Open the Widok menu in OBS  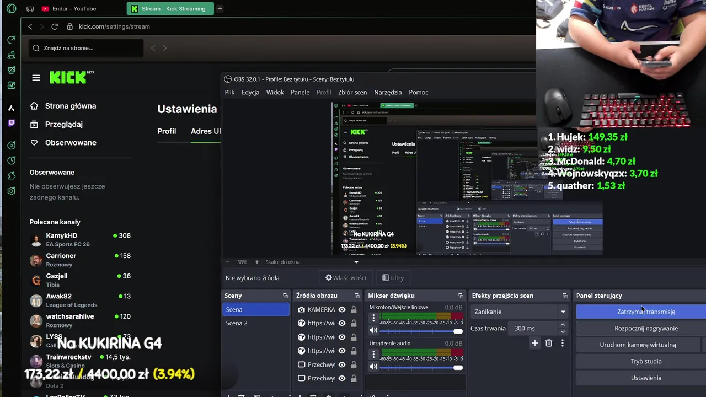point(275,92)
